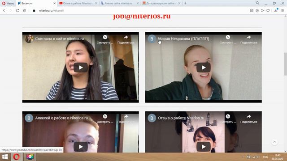Add Алексей video to Watch Later
This screenshot has width=287, height=161.
click(105, 119)
